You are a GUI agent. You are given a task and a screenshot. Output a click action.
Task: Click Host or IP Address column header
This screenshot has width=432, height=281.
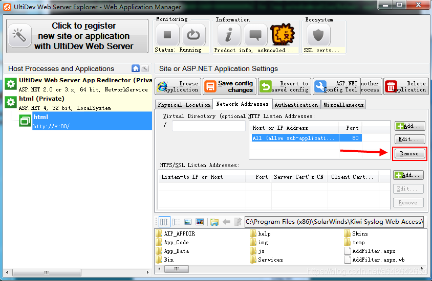point(295,128)
